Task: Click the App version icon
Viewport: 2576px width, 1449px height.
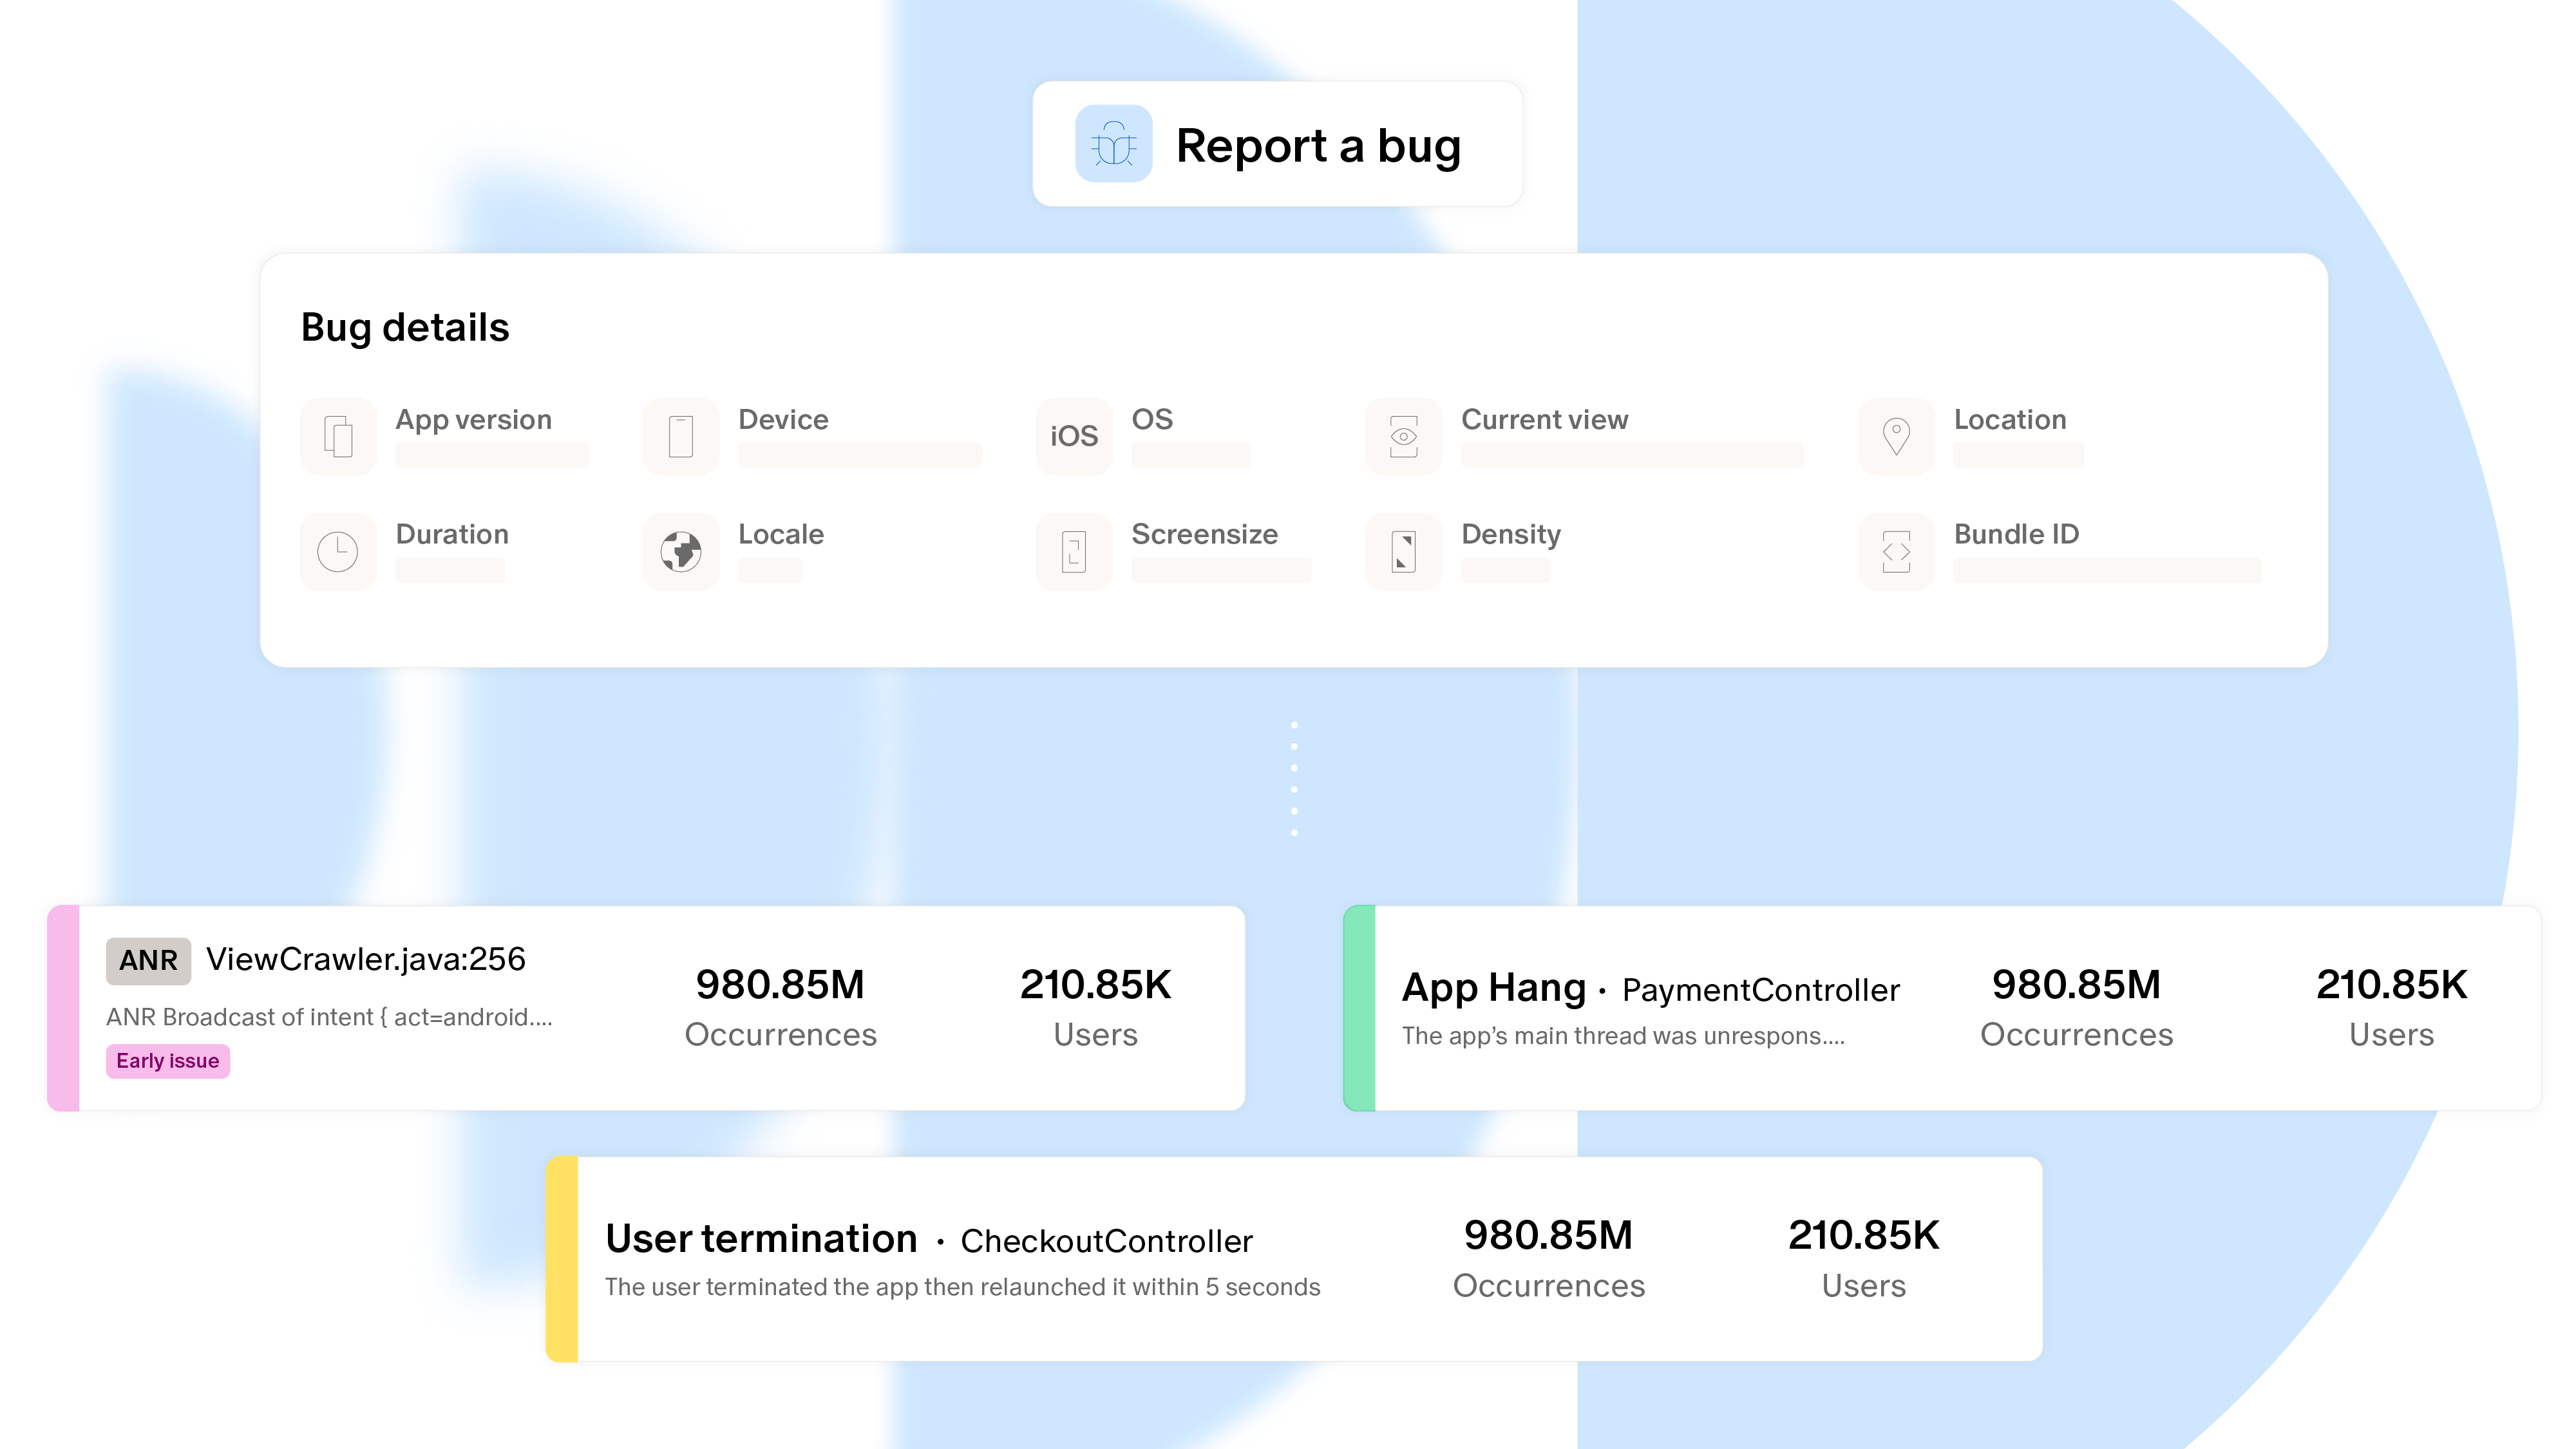Action: coord(338,436)
